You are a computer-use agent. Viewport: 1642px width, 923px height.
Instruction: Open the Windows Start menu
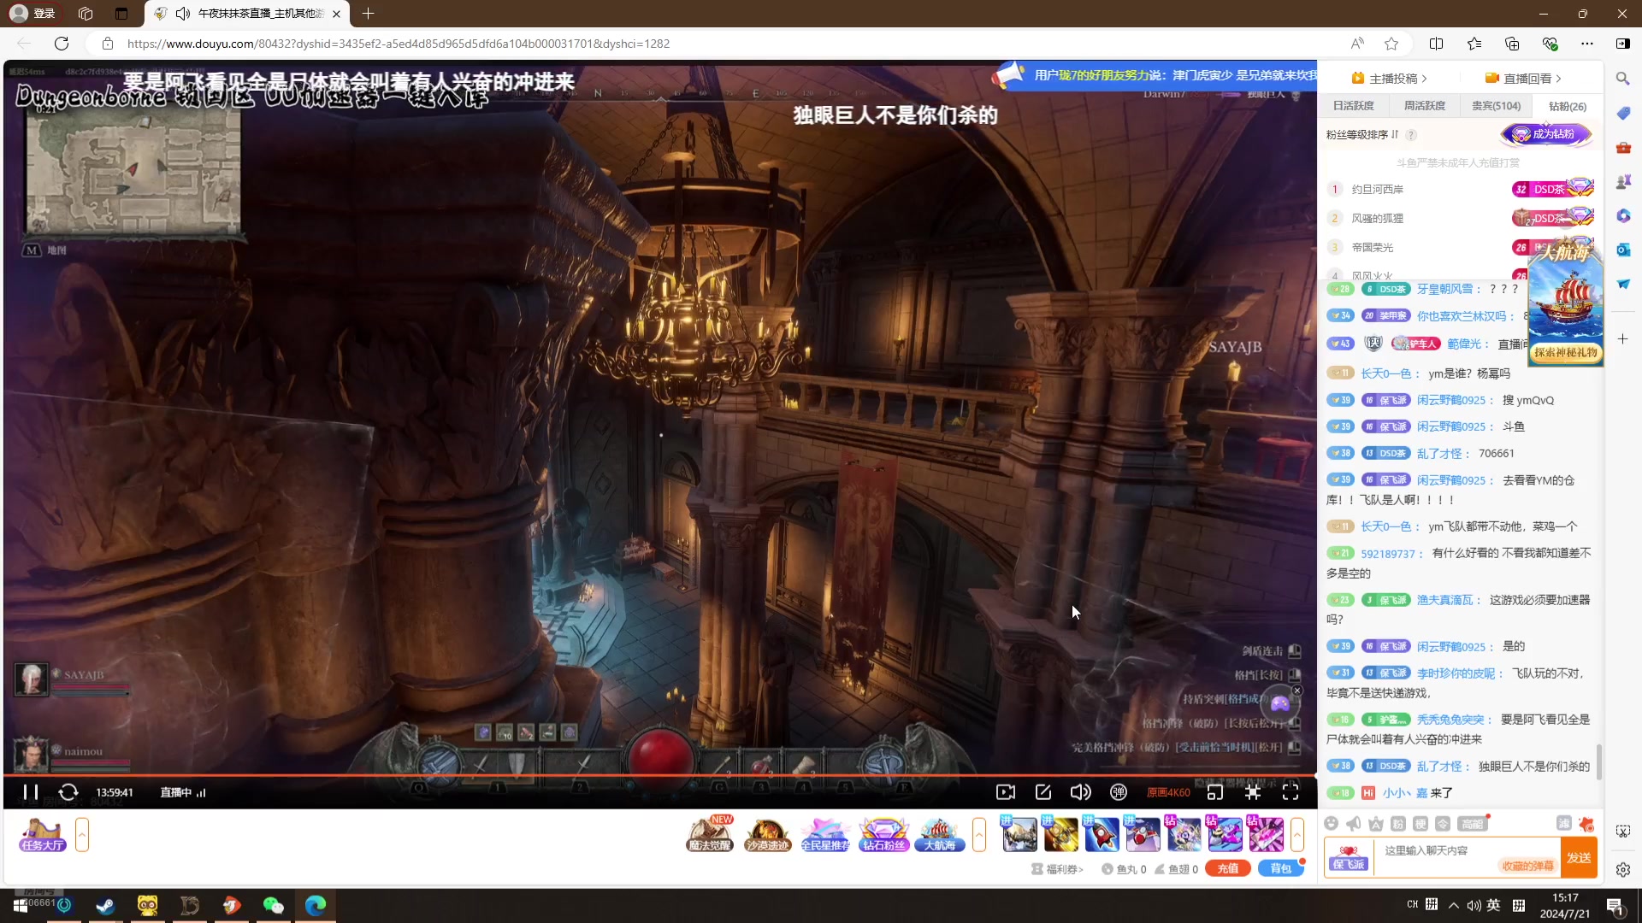coord(21,906)
